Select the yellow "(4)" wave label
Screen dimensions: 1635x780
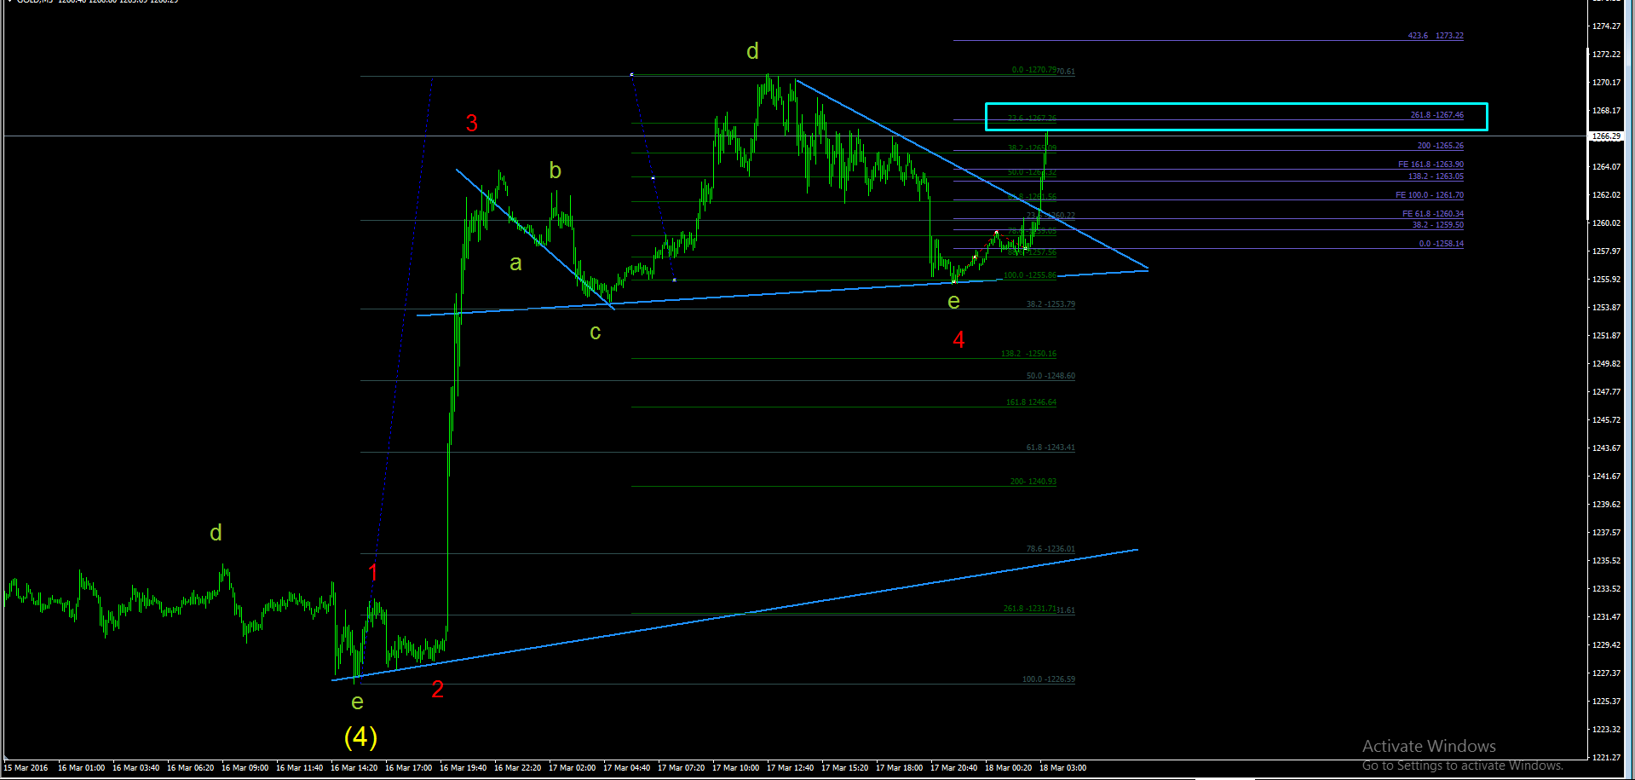click(x=360, y=737)
